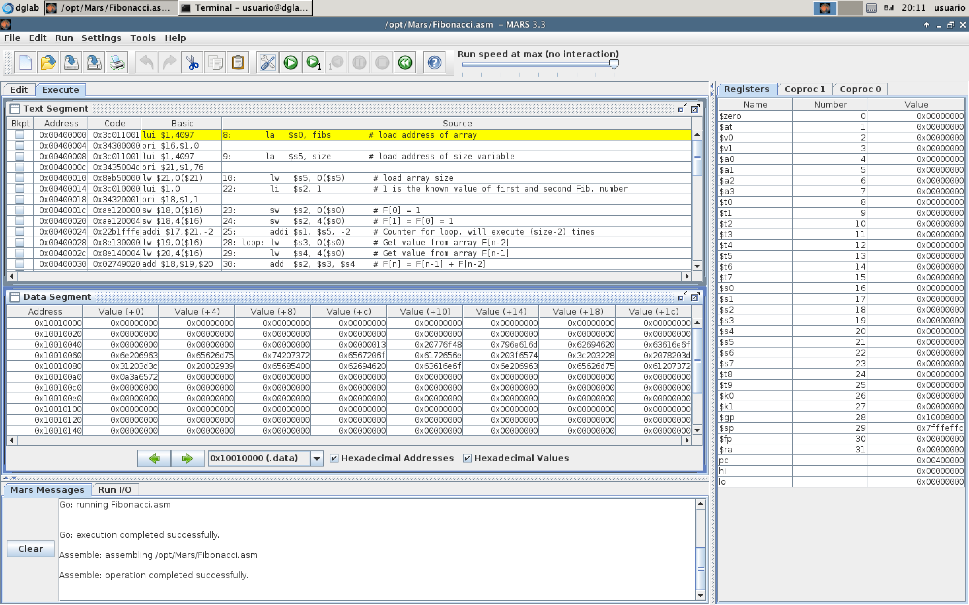This screenshot has height=605, width=969.
Task: Step one instruction forward
Action: (x=313, y=63)
